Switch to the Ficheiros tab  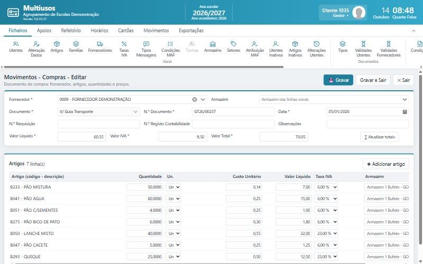(18, 31)
